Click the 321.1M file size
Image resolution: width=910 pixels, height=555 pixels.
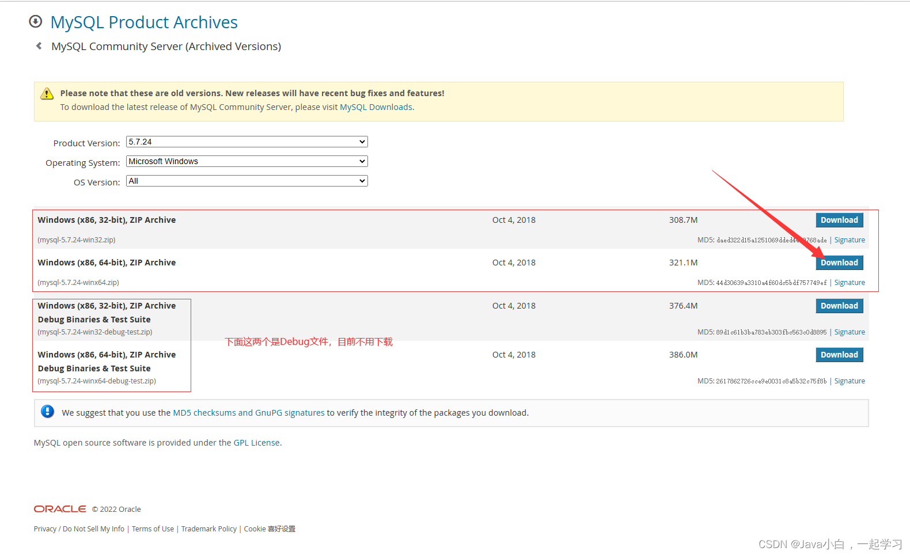(683, 263)
